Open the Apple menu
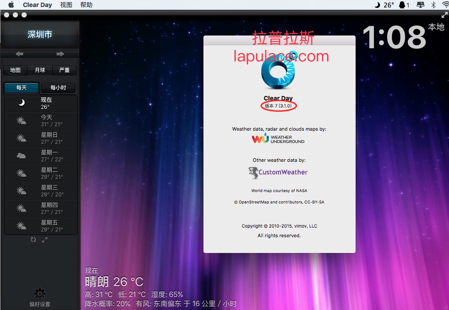Screen dimensions: 449x310 (x=11, y=4)
